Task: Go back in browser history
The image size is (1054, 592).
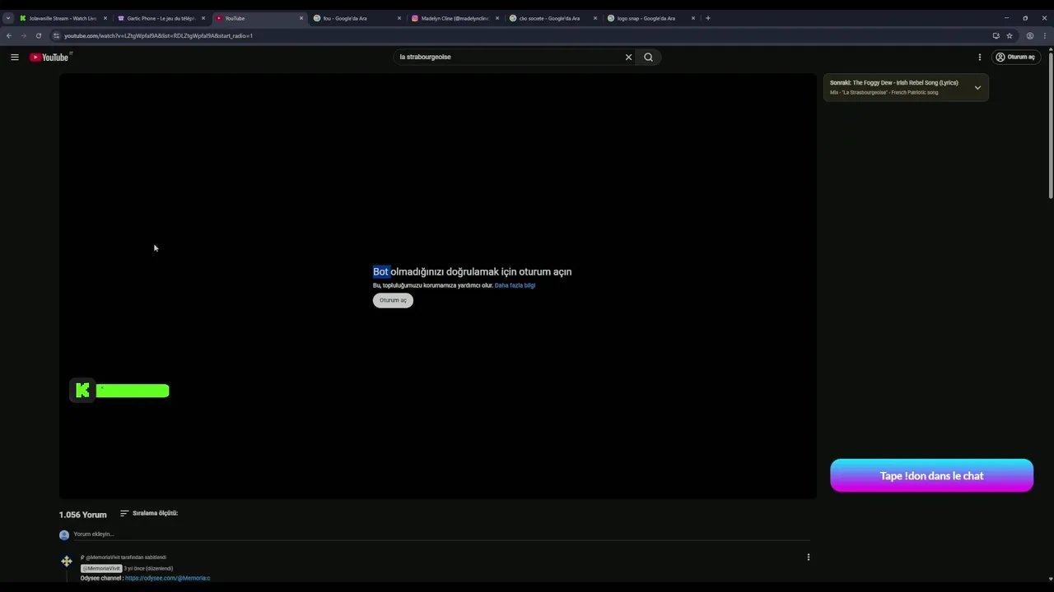Action: (x=9, y=35)
